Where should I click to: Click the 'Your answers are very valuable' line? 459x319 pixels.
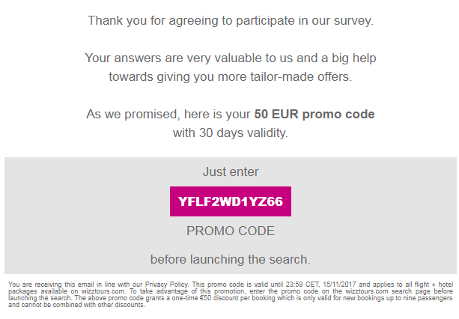pos(231,58)
